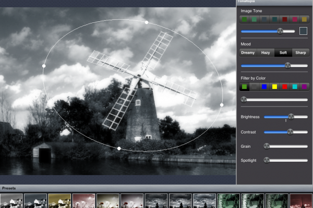Set mood to Hazy

pyautogui.click(x=266, y=53)
